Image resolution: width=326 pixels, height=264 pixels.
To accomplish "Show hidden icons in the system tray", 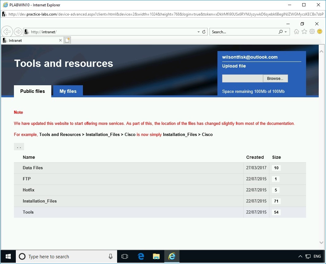I will (x=300, y=256).
